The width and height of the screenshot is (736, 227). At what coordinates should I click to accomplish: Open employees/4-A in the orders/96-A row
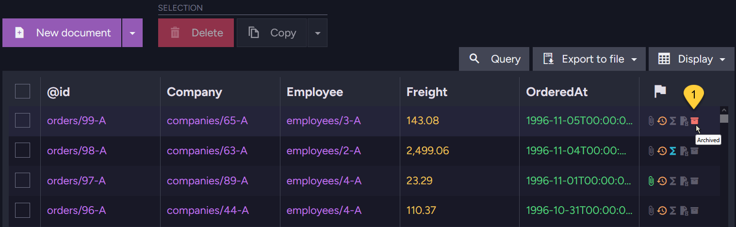tap(324, 211)
